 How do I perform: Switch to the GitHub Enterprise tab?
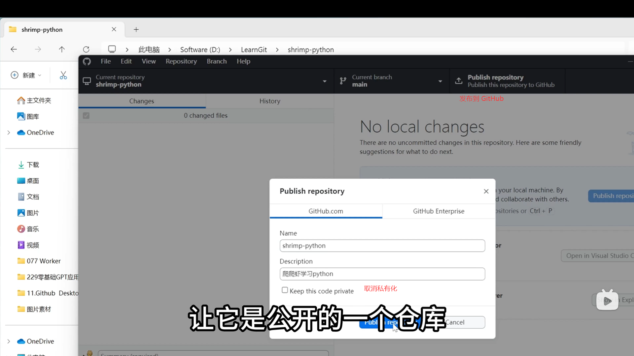pyautogui.click(x=439, y=211)
